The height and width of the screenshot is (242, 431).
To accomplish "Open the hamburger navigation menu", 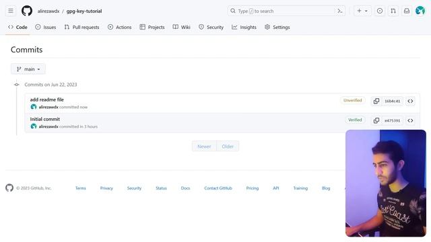I will tap(11, 11).
